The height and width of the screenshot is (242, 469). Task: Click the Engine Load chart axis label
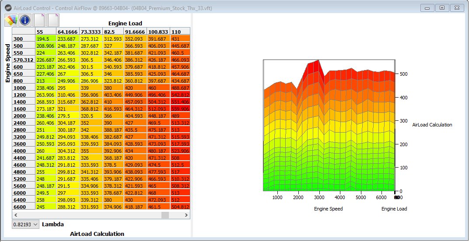[x=394, y=209]
